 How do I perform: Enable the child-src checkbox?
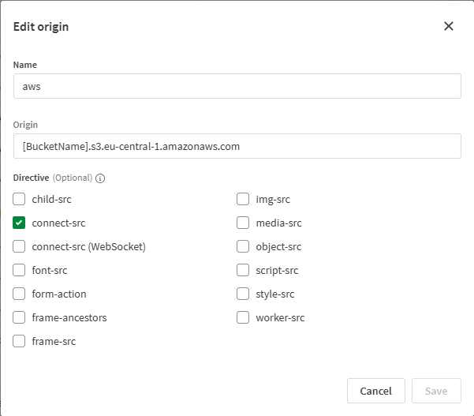(20, 200)
